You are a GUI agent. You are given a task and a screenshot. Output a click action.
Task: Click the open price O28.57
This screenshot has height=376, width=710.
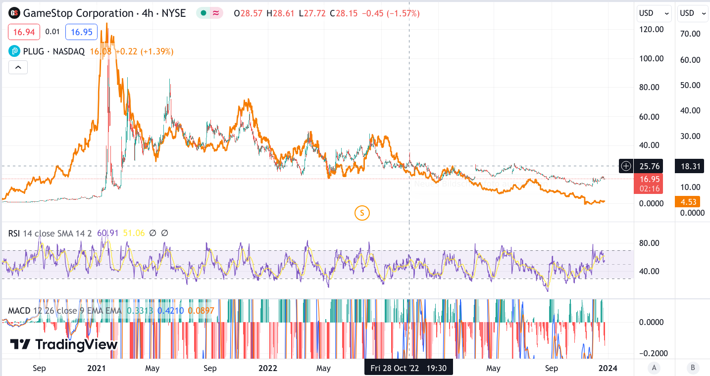pos(249,13)
